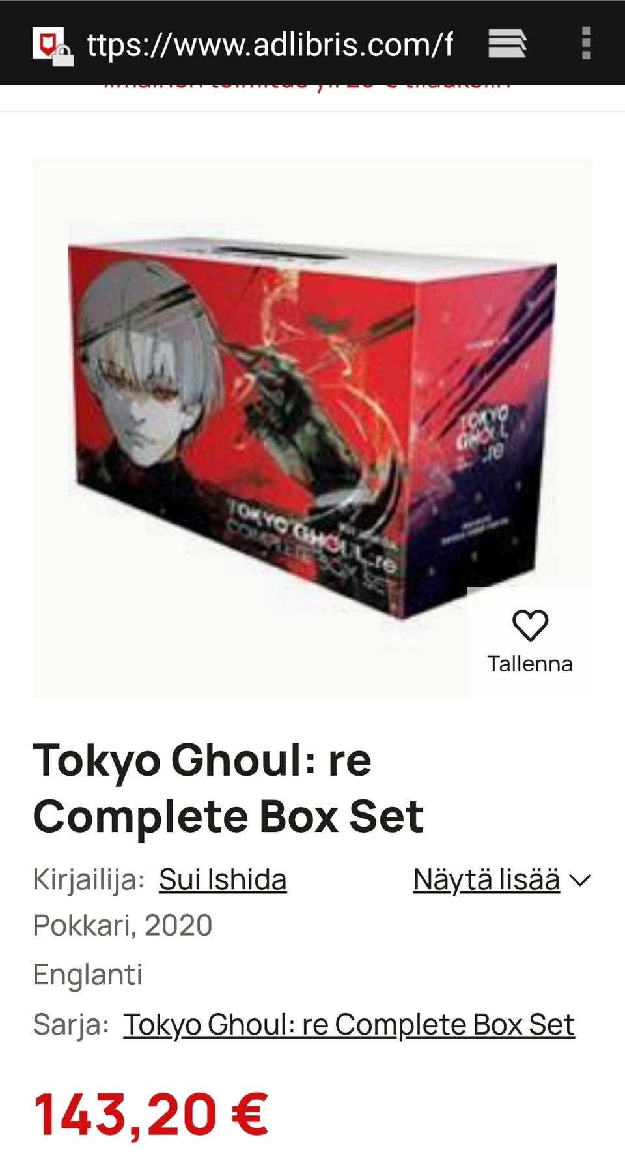The image size is (625, 1165).
Task: Expand details with the Näytä lisää chevron
Action: point(579,881)
